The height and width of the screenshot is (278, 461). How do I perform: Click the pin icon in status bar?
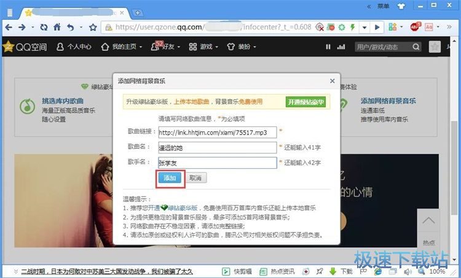click(x=319, y=271)
